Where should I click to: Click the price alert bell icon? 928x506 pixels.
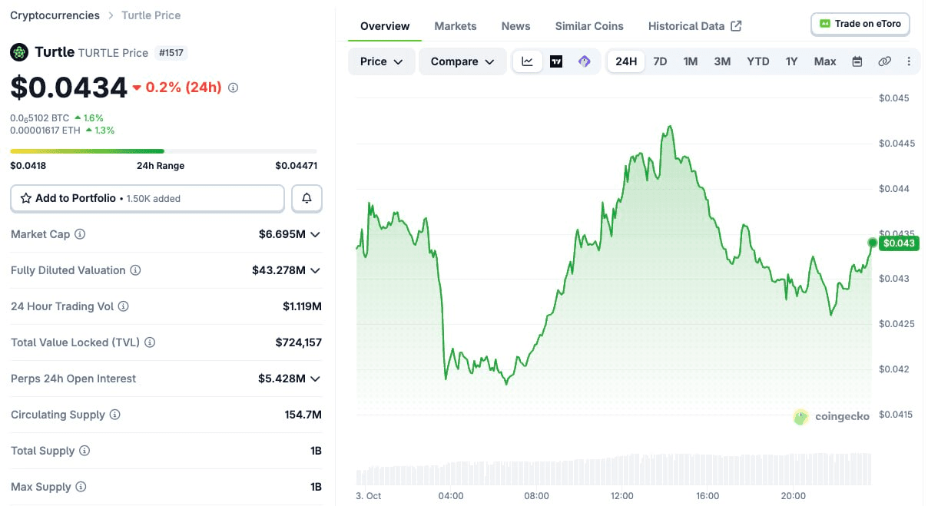pyautogui.click(x=307, y=198)
